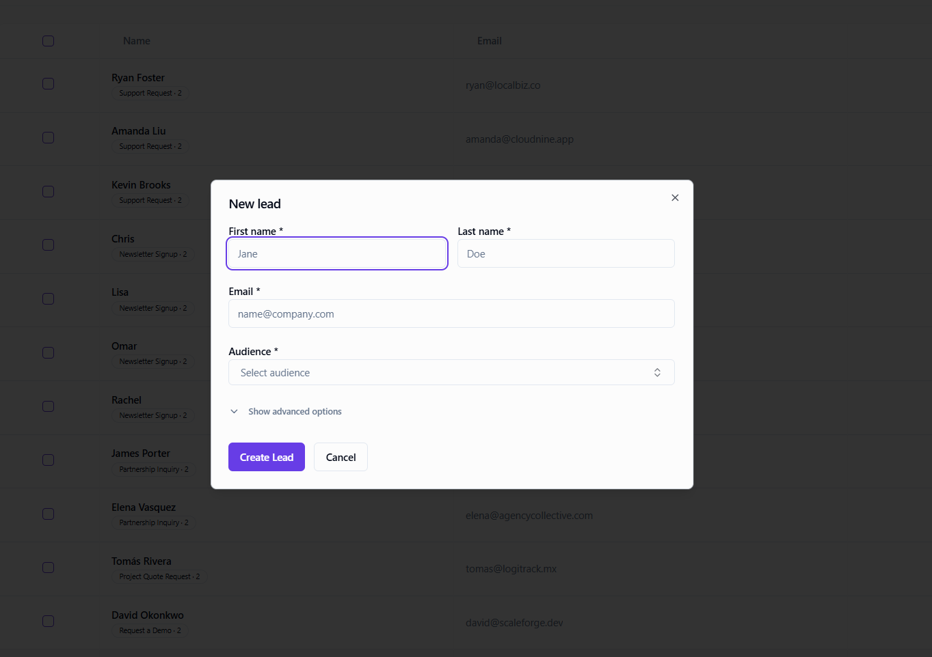Expand Show advanced options
The width and height of the screenshot is (932, 657).
click(286, 411)
